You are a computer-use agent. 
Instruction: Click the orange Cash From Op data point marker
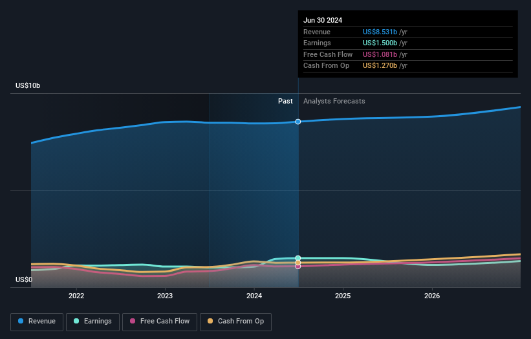[298, 263]
